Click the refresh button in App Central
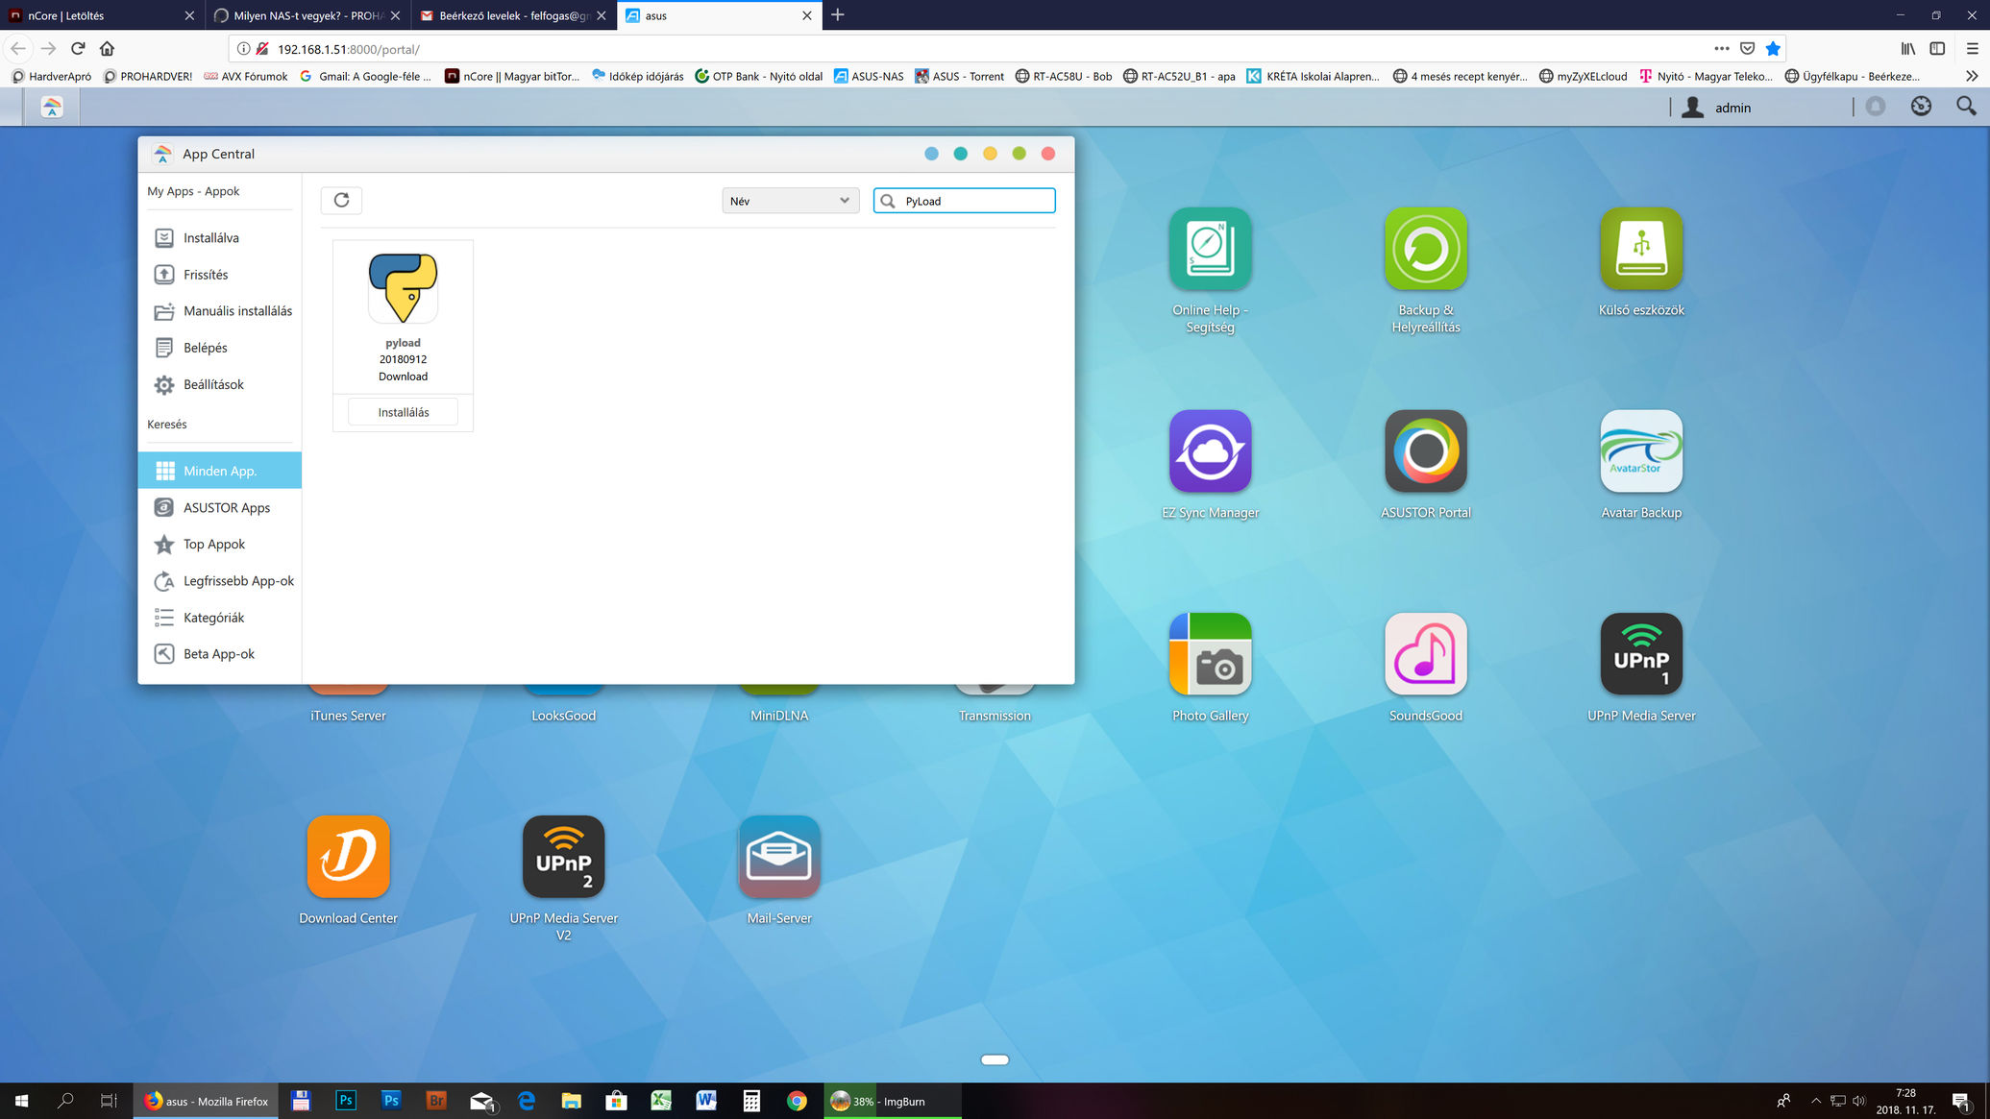Viewport: 1990px width, 1119px height. 341,200
